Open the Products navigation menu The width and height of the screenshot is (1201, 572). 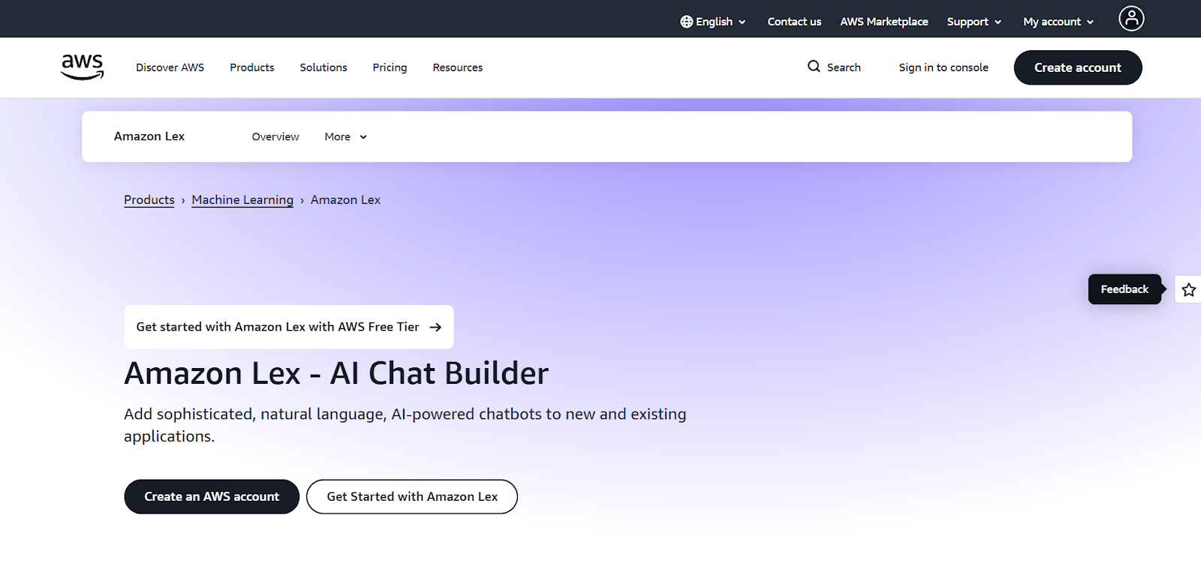252,67
